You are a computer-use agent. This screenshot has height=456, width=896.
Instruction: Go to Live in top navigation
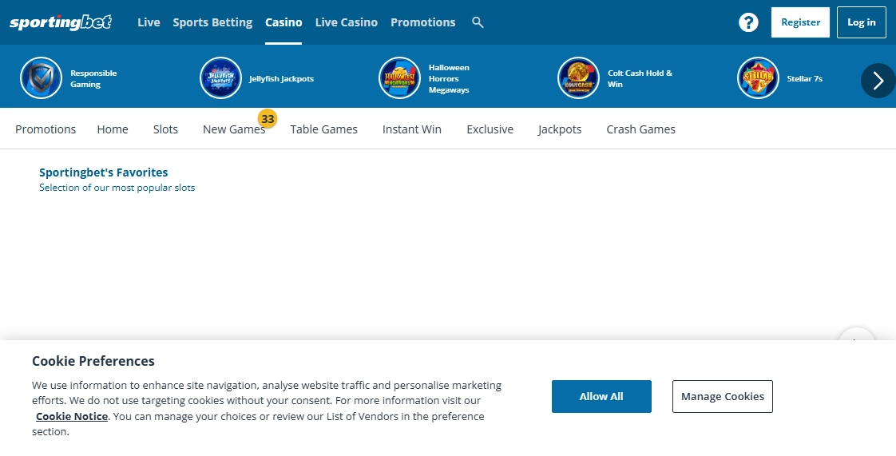[x=149, y=22]
